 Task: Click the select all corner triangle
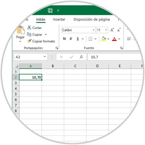pyautogui.click(x=17, y=66)
